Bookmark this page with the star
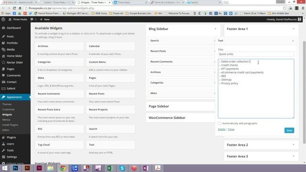306x172 pixels. click(284, 8)
